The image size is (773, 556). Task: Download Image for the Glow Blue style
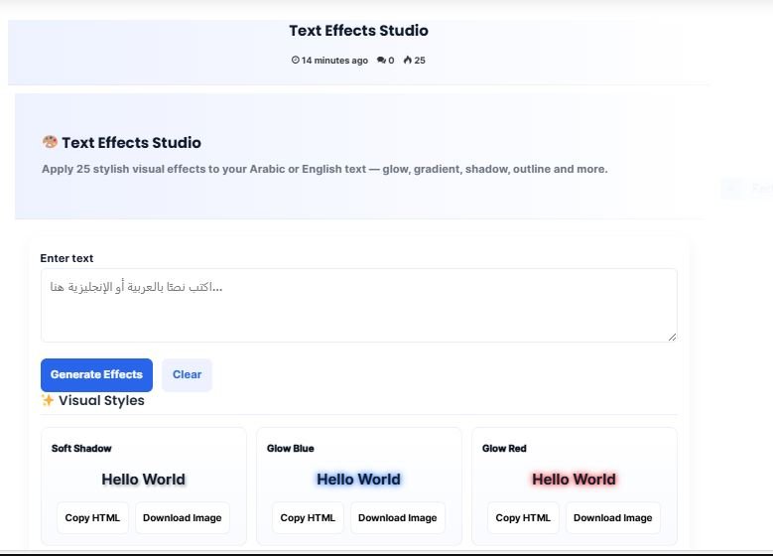click(398, 517)
